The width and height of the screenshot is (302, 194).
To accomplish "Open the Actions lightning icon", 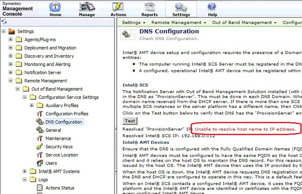I will (x=118, y=6).
